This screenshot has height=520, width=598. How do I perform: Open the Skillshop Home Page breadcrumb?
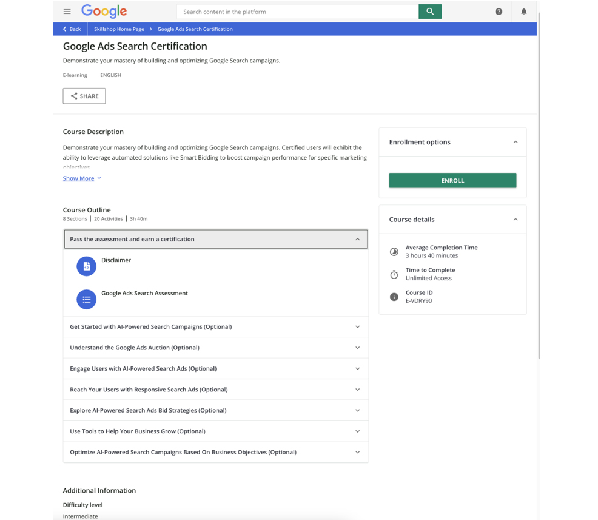[119, 29]
